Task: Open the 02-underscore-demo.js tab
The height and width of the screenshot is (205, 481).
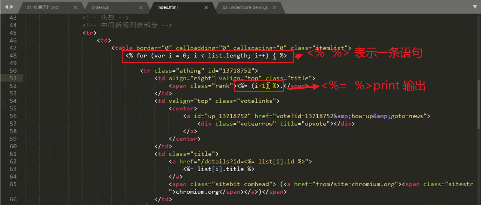Action: (245, 7)
